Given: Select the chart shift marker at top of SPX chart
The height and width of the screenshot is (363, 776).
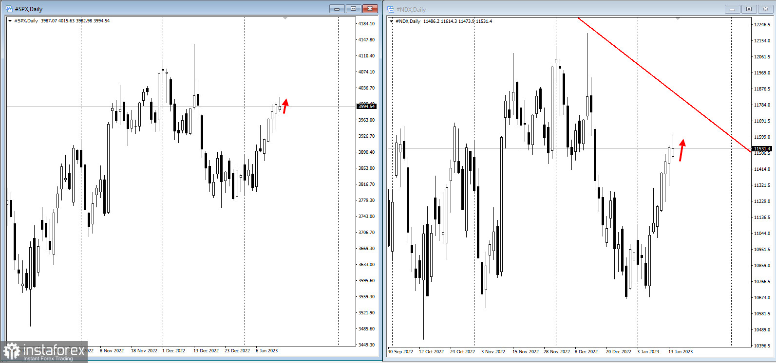Looking at the screenshot, I should click(x=285, y=18).
